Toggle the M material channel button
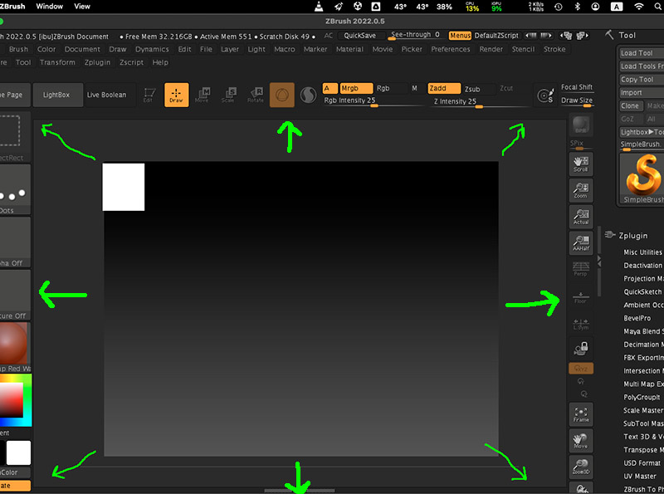 (414, 88)
